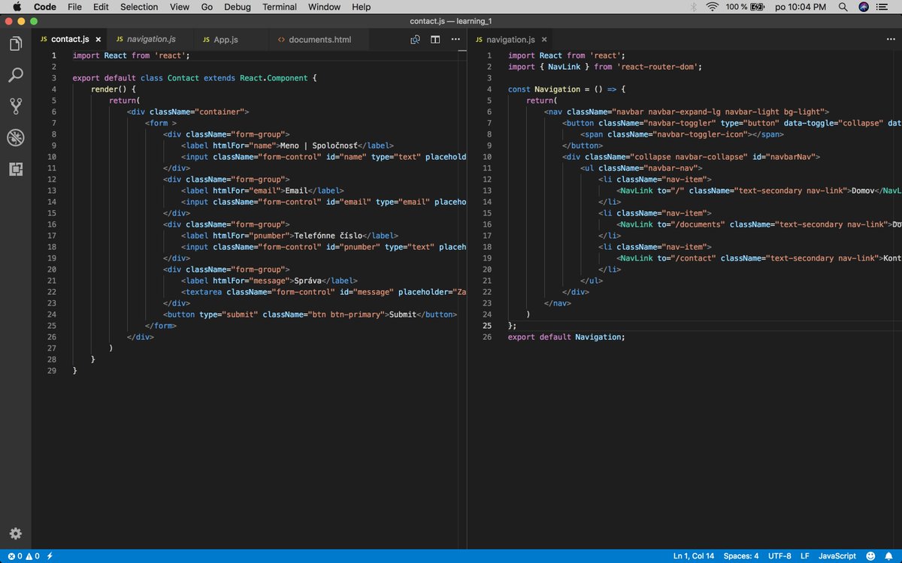Switch to the contact.js tab
This screenshot has height=563, width=902.
click(x=70, y=40)
